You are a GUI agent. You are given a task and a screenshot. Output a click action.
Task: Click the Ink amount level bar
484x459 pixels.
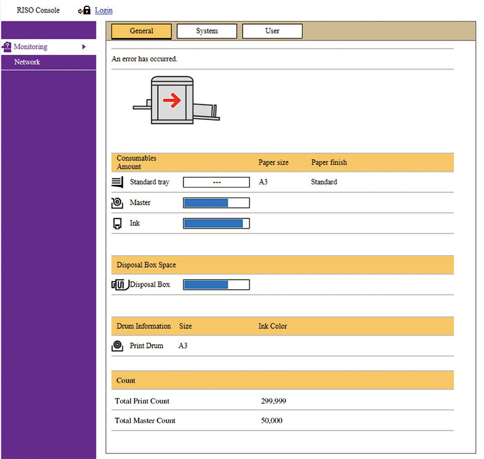tap(216, 224)
